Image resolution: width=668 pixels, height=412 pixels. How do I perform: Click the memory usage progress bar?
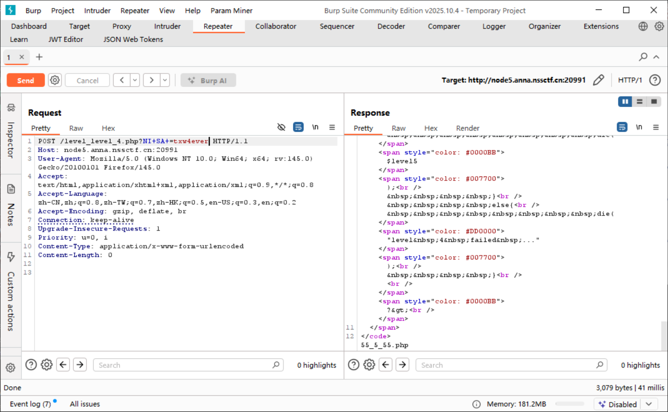(569, 404)
